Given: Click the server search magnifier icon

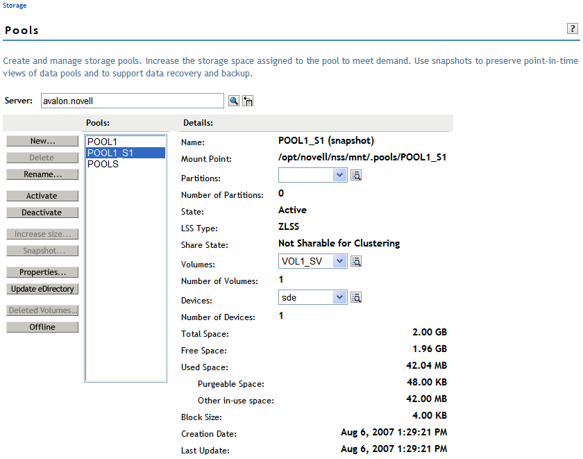Looking at the screenshot, I should click(x=234, y=101).
